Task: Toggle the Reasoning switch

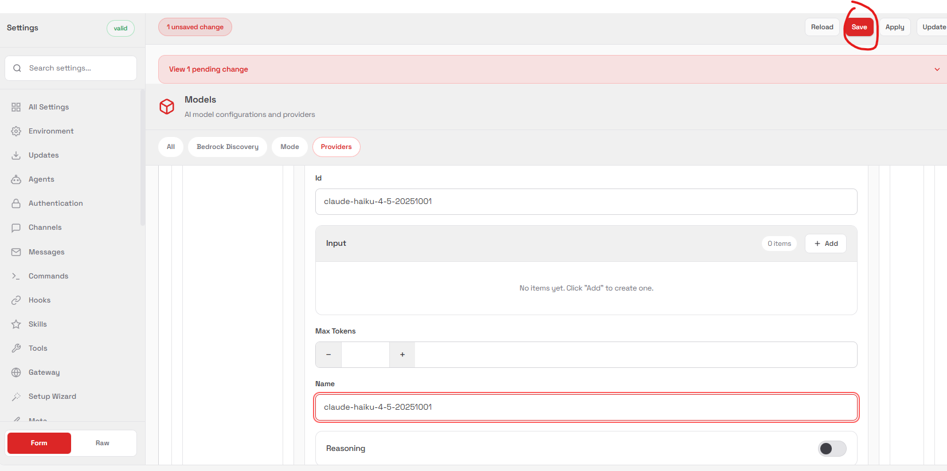Action: [x=832, y=449]
